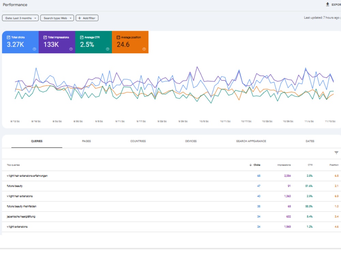
Task: Click help icon on Total clicks card
Action: pos(34,49)
